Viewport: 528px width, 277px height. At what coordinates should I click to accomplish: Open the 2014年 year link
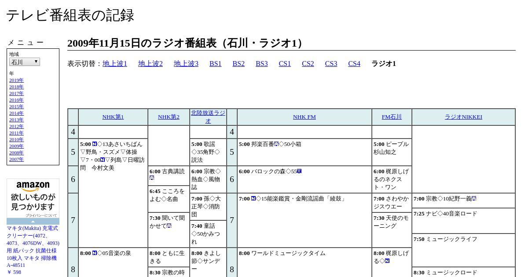tap(16, 113)
